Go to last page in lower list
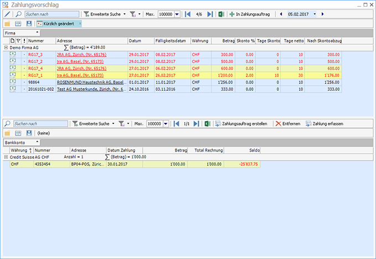376x259 pixels. [x=196, y=123]
